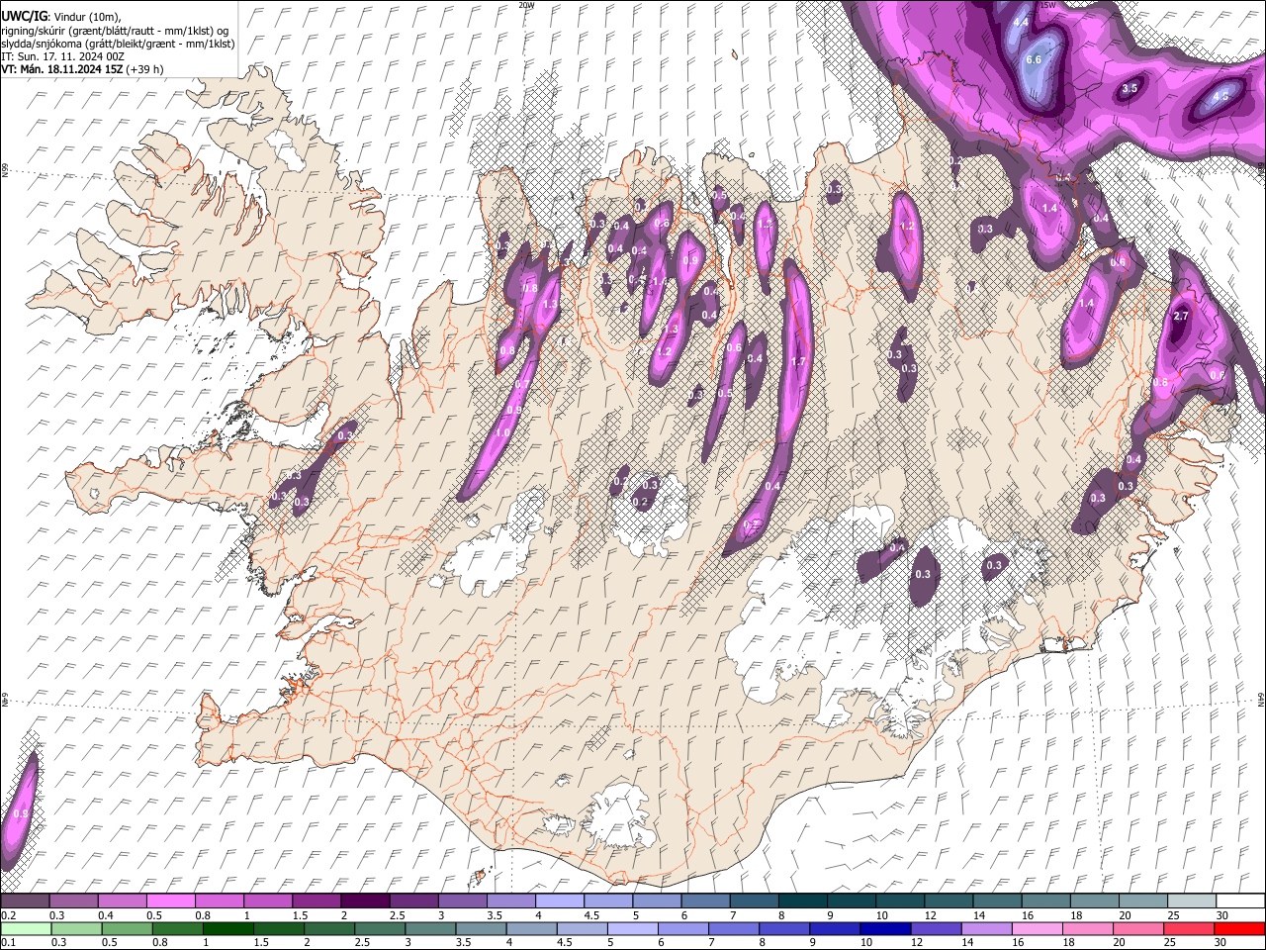Click the 6.6 precipitation value on the map
This screenshot has height=950, width=1266.
coord(1034,60)
